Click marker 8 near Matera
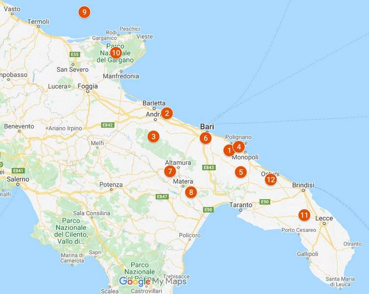369x294 pixels. tap(191, 192)
